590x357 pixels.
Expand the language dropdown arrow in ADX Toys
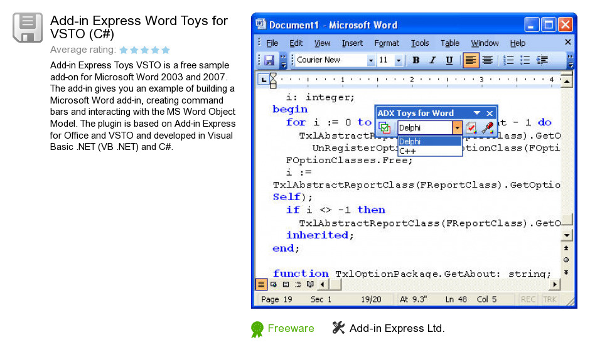tap(457, 128)
